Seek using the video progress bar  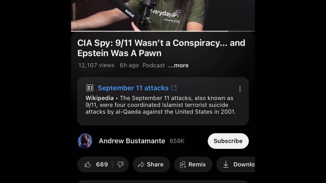(x=163, y=31)
